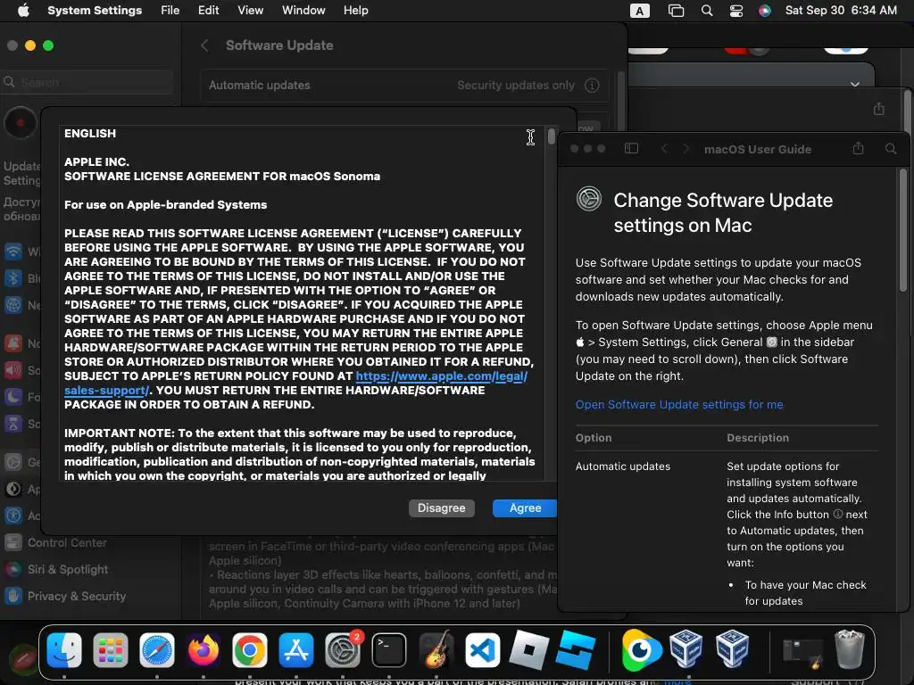Open Launchpad from the Dock
Viewport: 914px width, 685px height.
pos(110,649)
